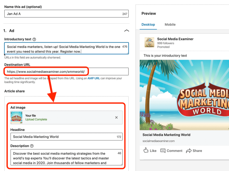The height and width of the screenshot is (171, 229).
Task: Click Social Media Examiner page name
Action: click(x=175, y=39)
